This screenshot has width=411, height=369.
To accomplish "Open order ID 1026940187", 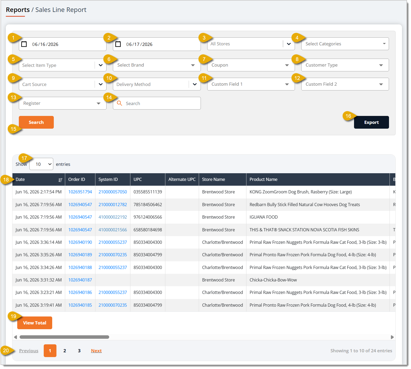I will click(x=80, y=280).
